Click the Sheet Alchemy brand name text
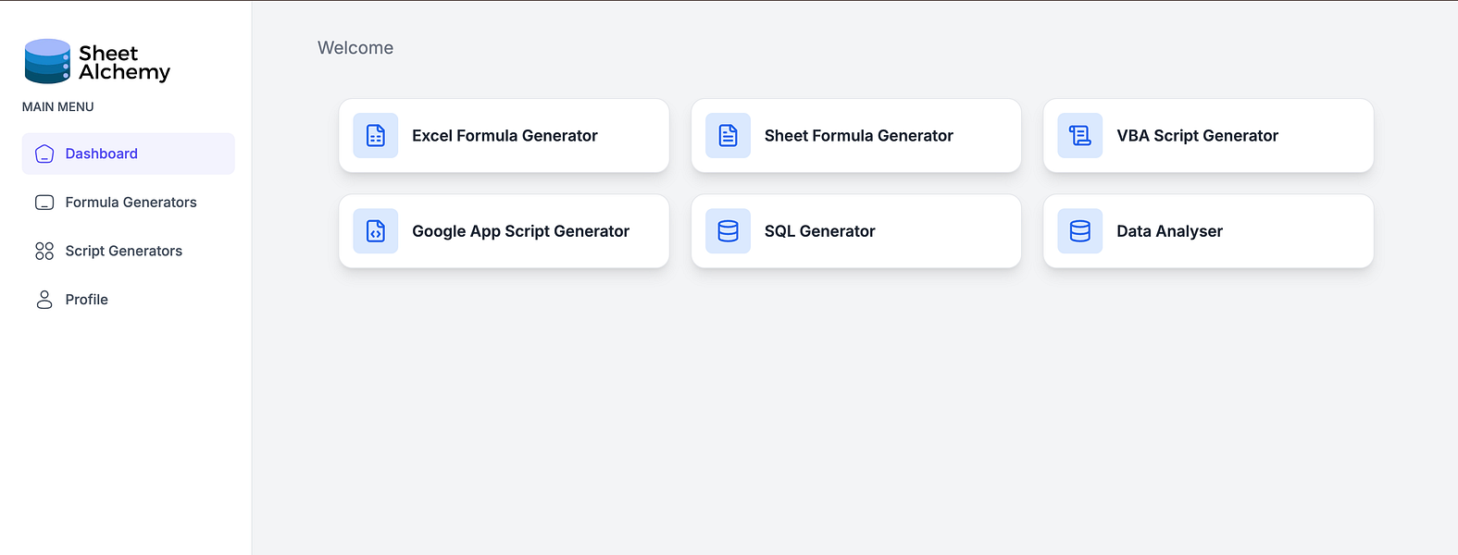The image size is (1458, 555). tap(124, 63)
